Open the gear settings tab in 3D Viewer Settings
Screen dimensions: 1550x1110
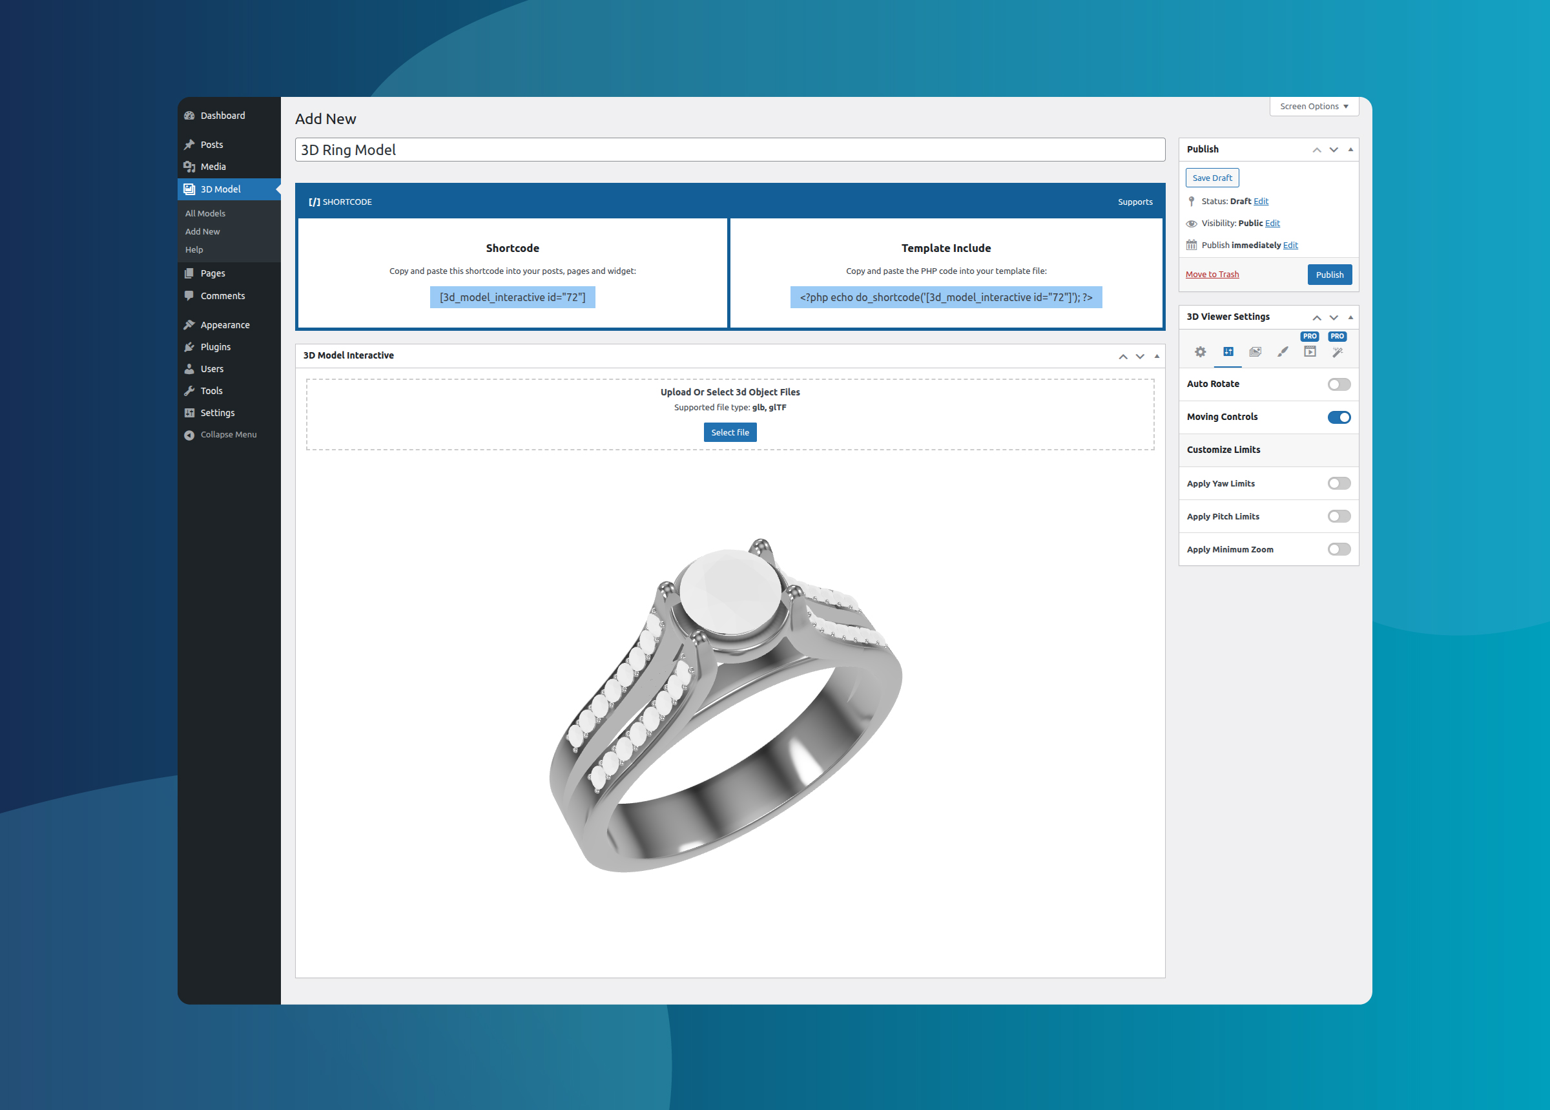coord(1200,351)
